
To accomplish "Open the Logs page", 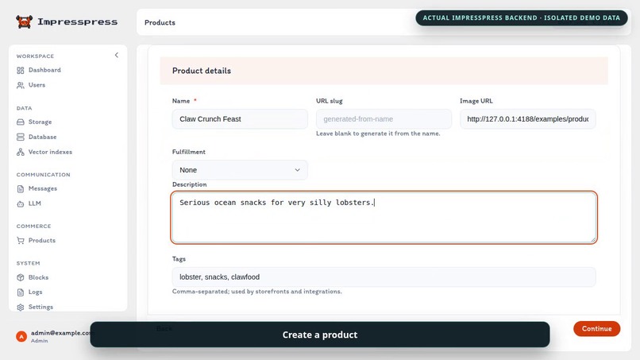I will point(35,292).
